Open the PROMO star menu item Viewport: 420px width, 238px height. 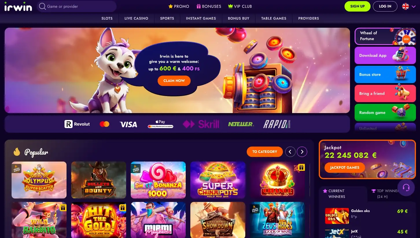coord(179,6)
